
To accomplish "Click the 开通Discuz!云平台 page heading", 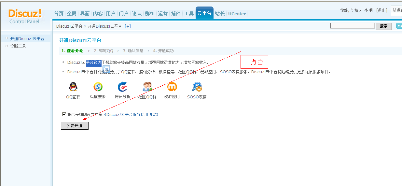I will [80, 40].
